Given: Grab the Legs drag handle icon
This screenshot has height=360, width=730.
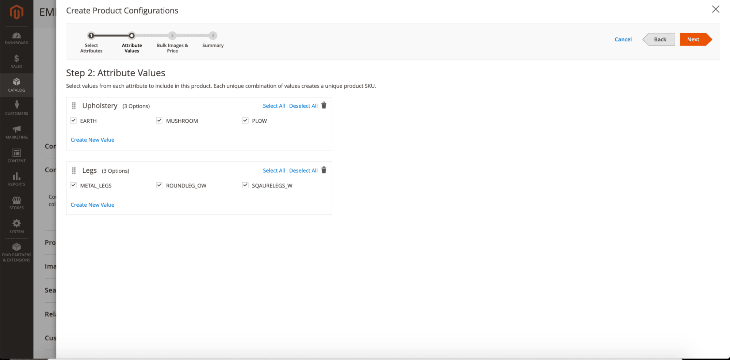Looking at the screenshot, I should tap(74, 171).
